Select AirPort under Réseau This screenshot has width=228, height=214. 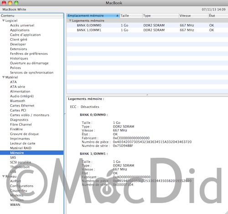click(x=16, y=181)
